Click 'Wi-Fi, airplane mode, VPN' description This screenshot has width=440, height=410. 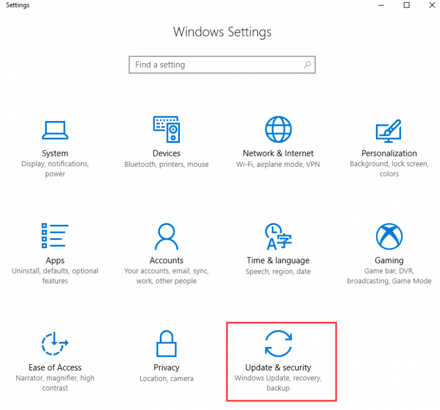[278, 164]
